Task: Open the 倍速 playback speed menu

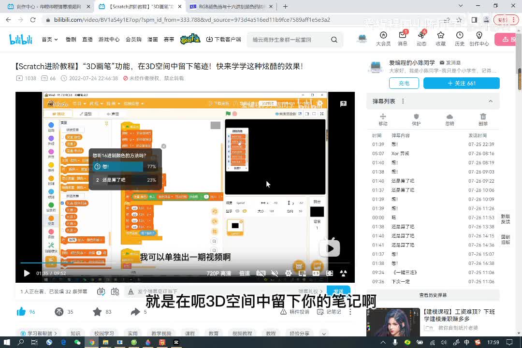Action: tap(245, 274)
